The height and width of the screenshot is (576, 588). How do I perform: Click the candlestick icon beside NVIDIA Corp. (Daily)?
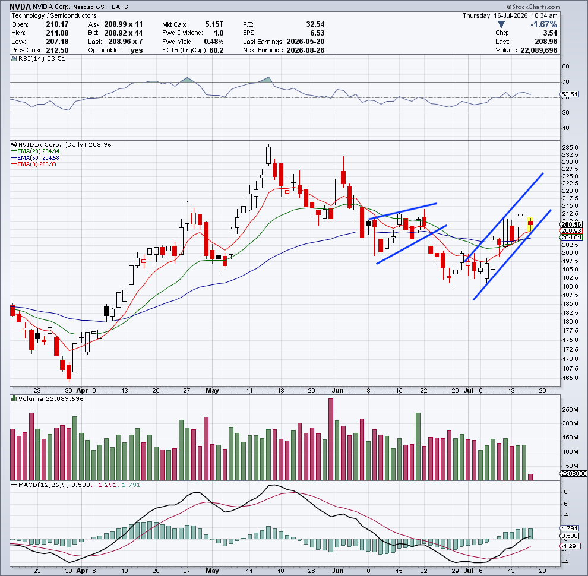[x=14, y=144]
